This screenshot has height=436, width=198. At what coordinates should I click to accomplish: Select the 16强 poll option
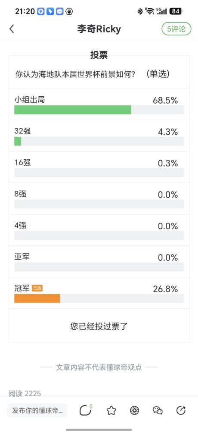(x=99, y=167)
